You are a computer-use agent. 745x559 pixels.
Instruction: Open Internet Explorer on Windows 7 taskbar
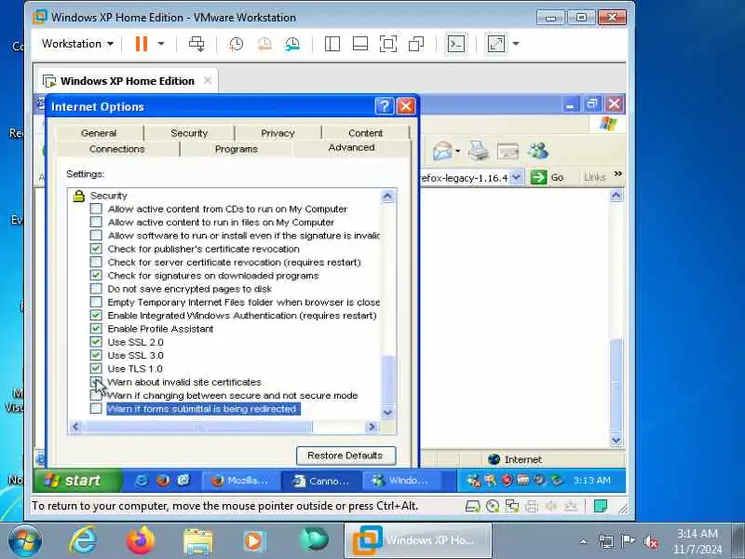(83, 541)
